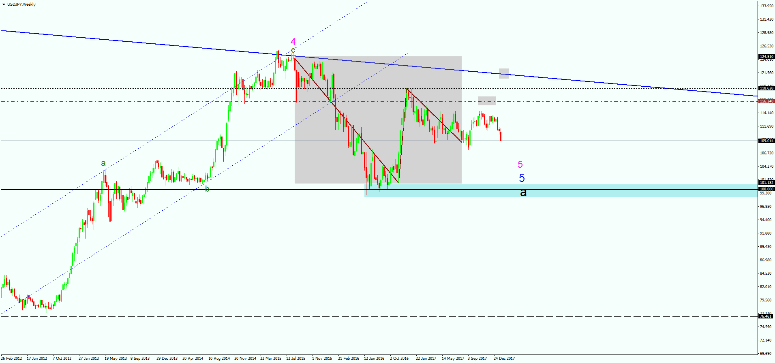The height and width of the screenshot is (363, 775).
Task: Click the 21 Feb 2016 date label
Action: point(349,359)
